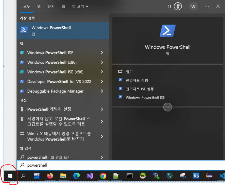The height and width of the screenshot is (185, 225).
Task: Switch to the 문서 tab
Action: click(51, 6)
